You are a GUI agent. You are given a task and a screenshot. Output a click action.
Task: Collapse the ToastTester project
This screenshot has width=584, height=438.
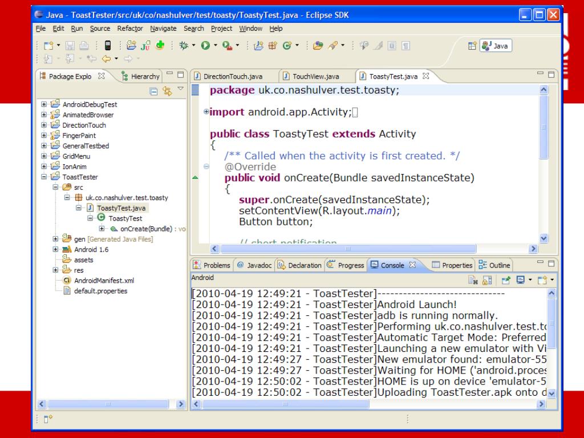tap(44, 177)
